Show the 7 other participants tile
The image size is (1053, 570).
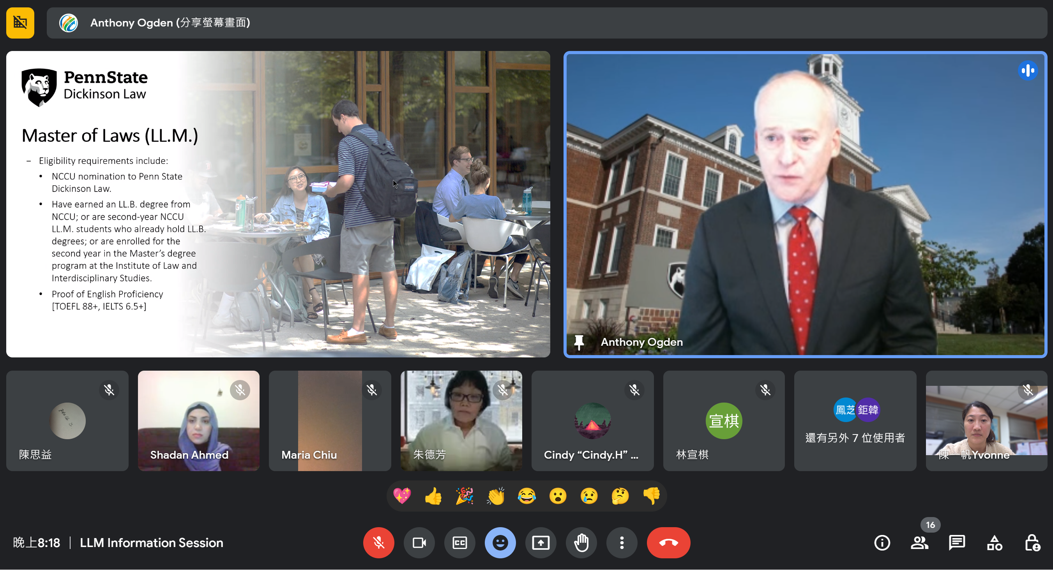(x=855, y=421)
